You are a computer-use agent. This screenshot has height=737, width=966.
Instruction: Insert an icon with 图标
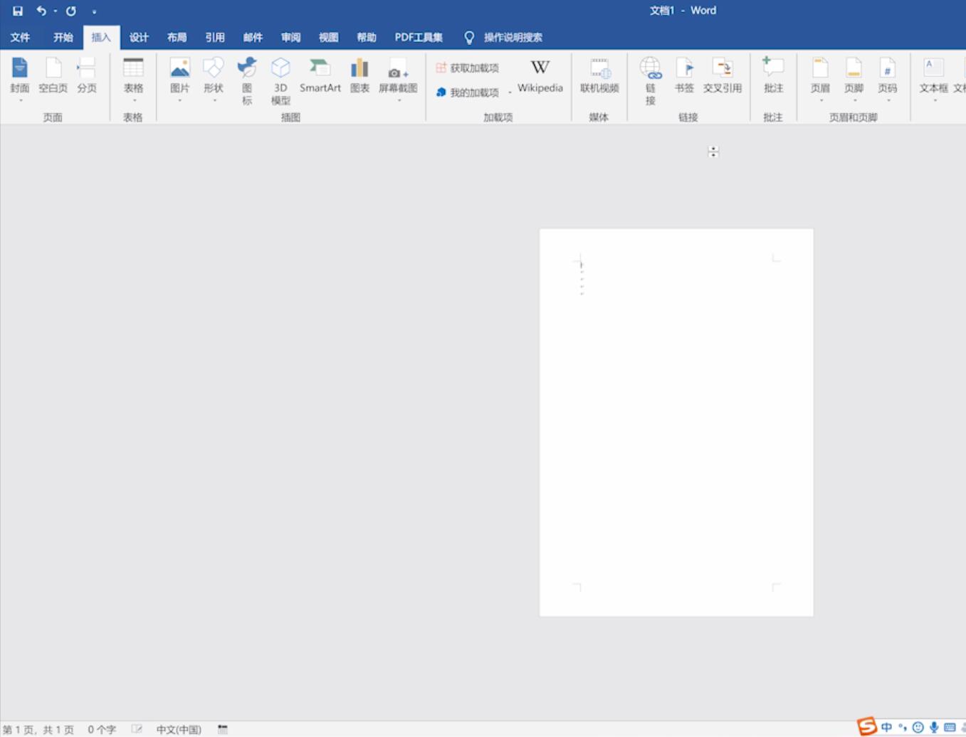coord(247,81)
